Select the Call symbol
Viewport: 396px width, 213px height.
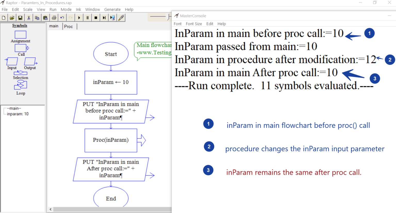[20, 48]
